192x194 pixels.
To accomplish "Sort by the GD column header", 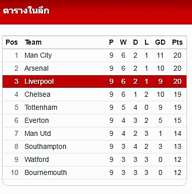I will click(x=160, y=42).
